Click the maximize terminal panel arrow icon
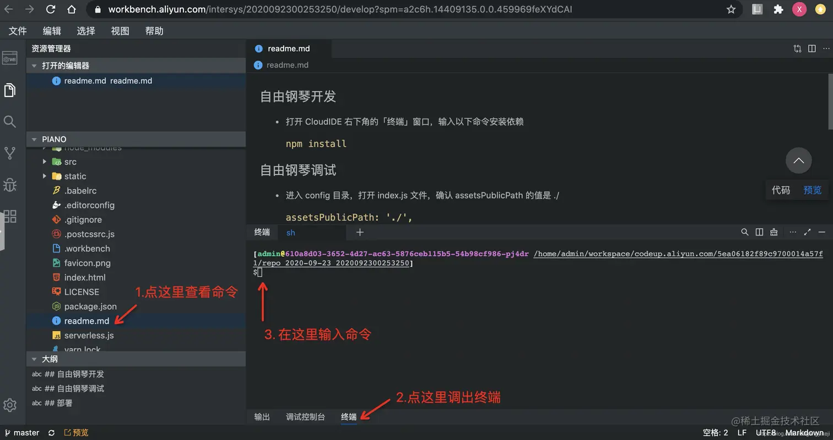This screenshot has height=440, width=833. pyautogui.click(x=807, y=232)
